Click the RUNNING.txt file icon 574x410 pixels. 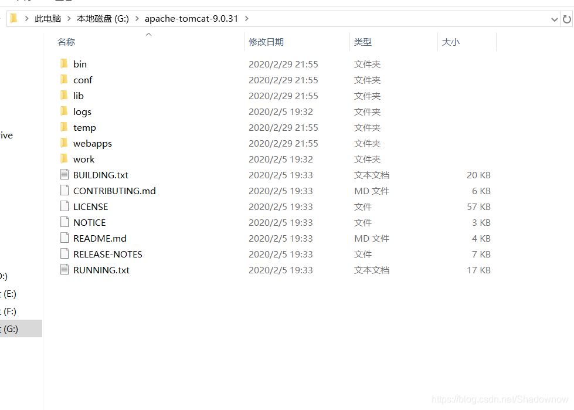pyautogui.click(x=64, y=270)
